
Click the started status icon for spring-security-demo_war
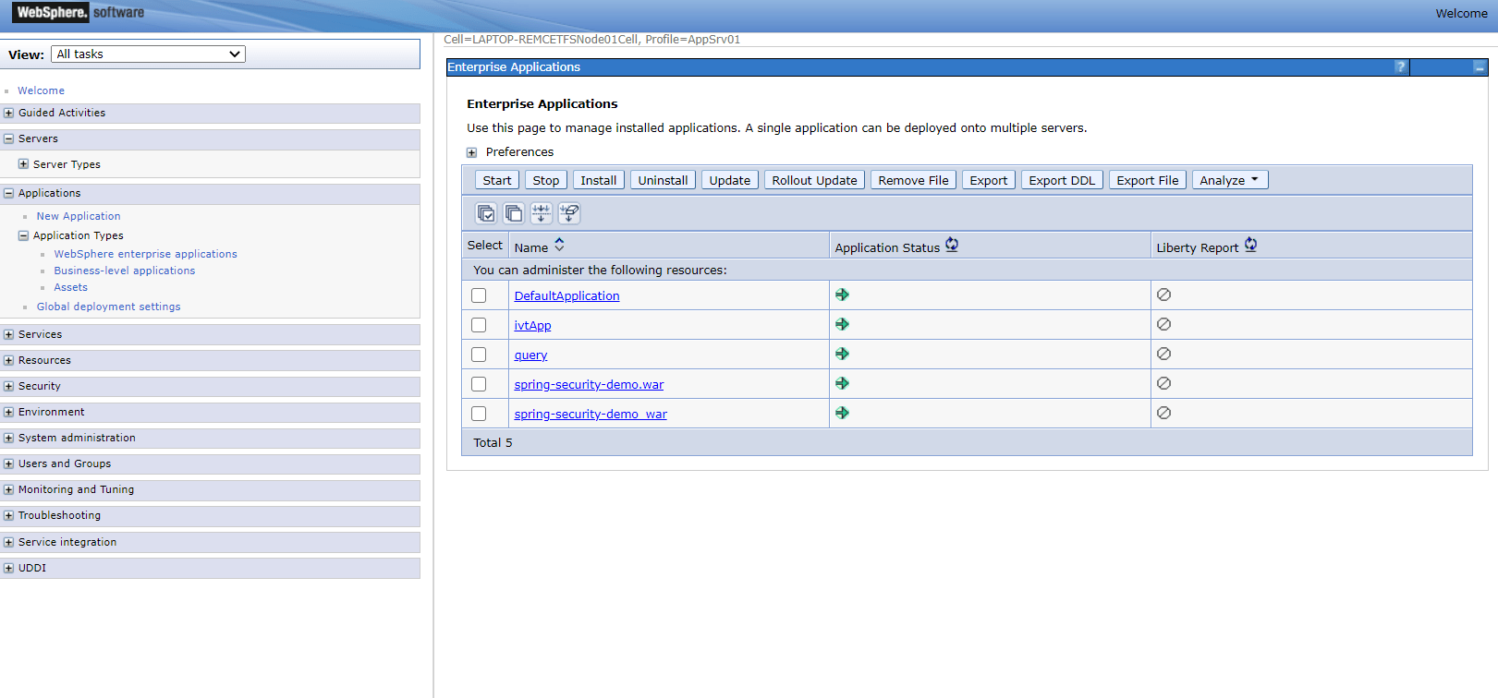point(842,413)
